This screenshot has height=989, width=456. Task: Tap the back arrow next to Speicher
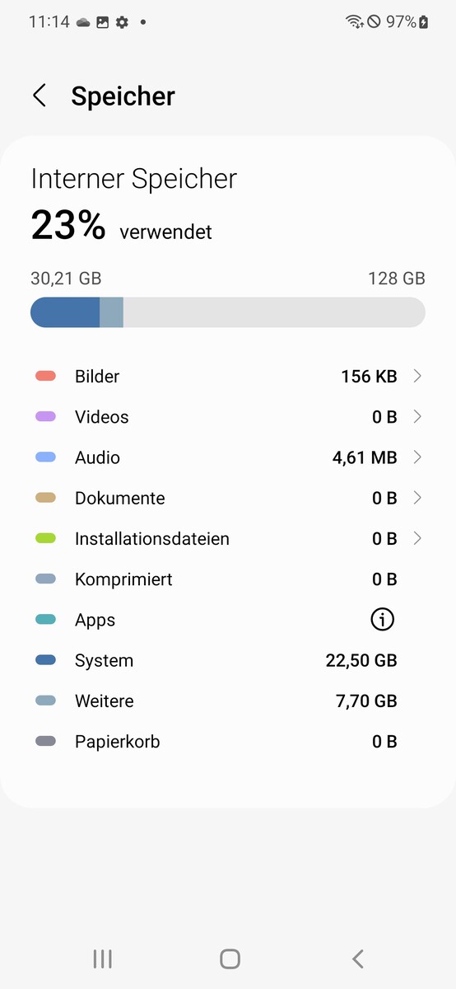39,96
